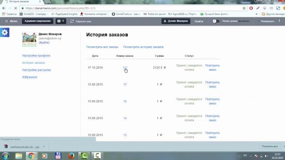The image size is (285, 160).
Task: Open the blue settings gear panel
Action: pyautogui.click(x=4, y=32)
